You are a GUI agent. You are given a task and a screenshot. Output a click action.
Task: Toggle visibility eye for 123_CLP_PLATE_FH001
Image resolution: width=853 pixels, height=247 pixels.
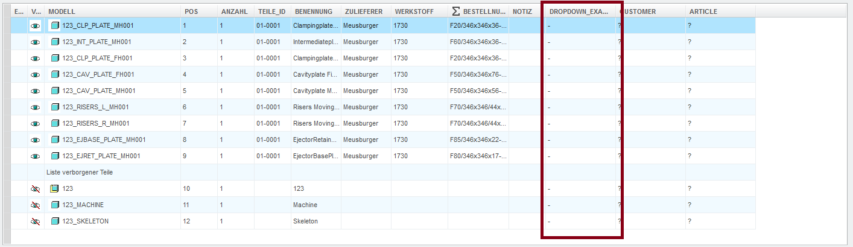point(35,59)
